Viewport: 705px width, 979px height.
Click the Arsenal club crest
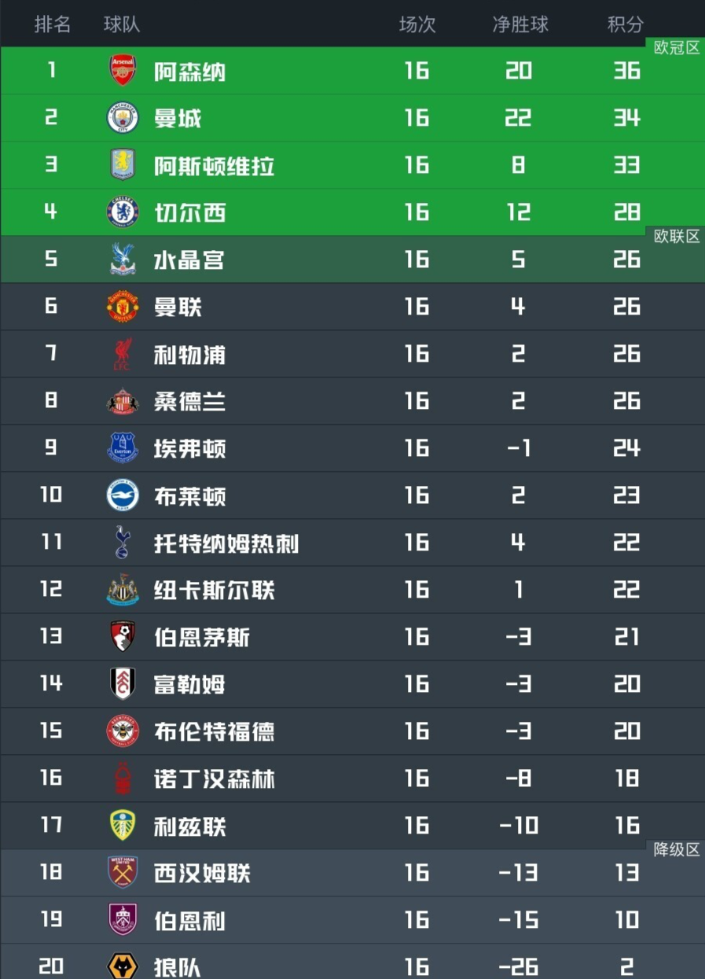click(x=123, y=71)
